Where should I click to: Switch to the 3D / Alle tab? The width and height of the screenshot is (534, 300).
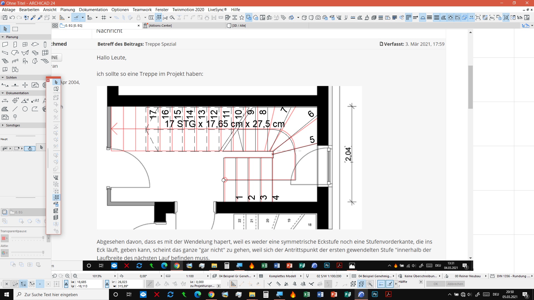239,26
